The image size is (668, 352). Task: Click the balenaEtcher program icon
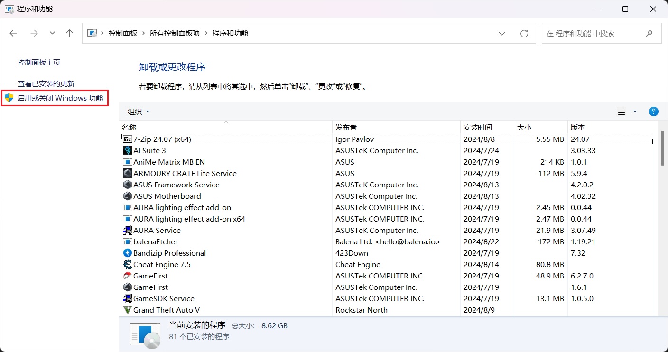pos(127,241)
